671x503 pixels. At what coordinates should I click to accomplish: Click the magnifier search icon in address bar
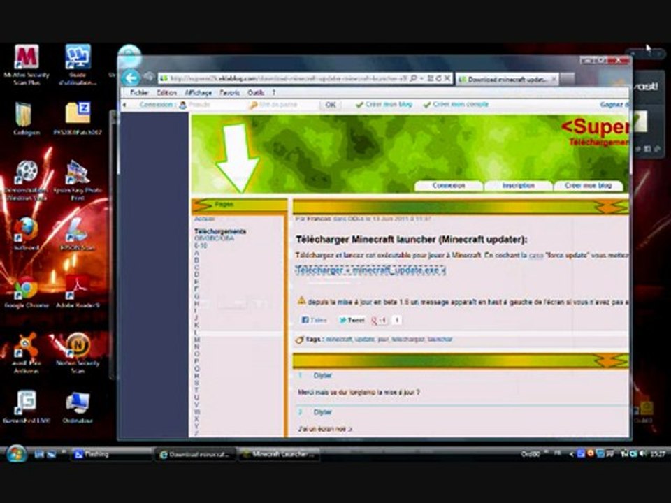pyautogui.click(x=413, y=79)
